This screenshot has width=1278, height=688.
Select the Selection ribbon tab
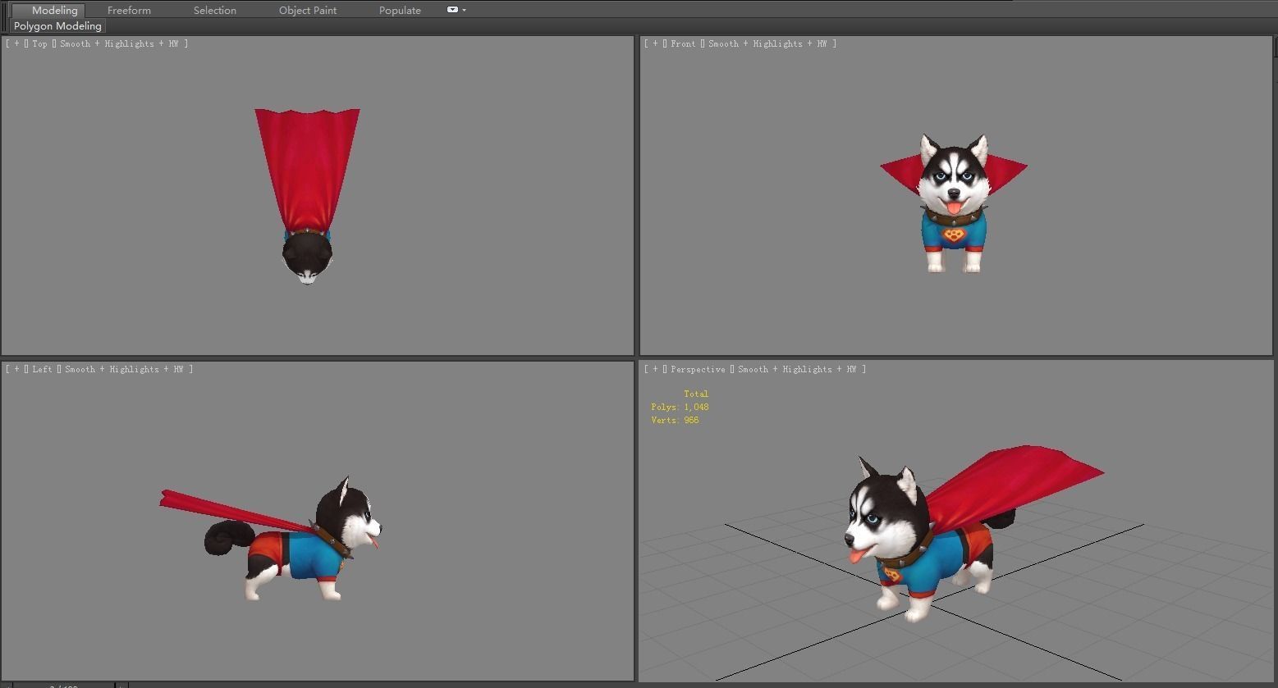(215, 10)
